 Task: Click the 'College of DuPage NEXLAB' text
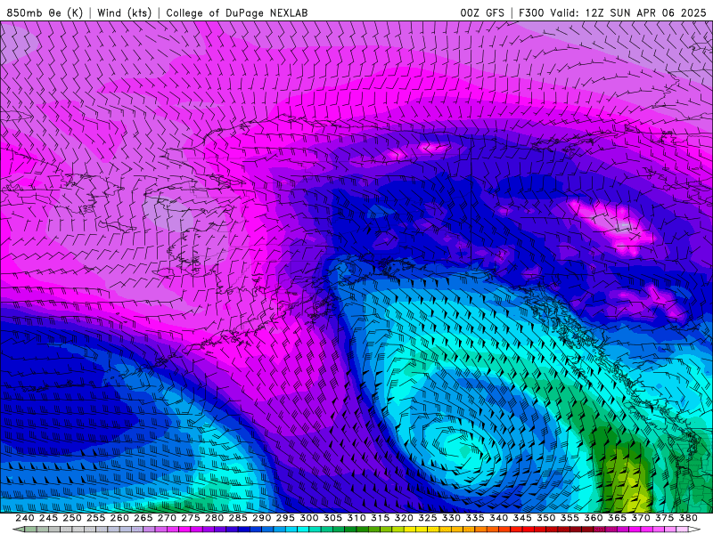tap(236, 12)
